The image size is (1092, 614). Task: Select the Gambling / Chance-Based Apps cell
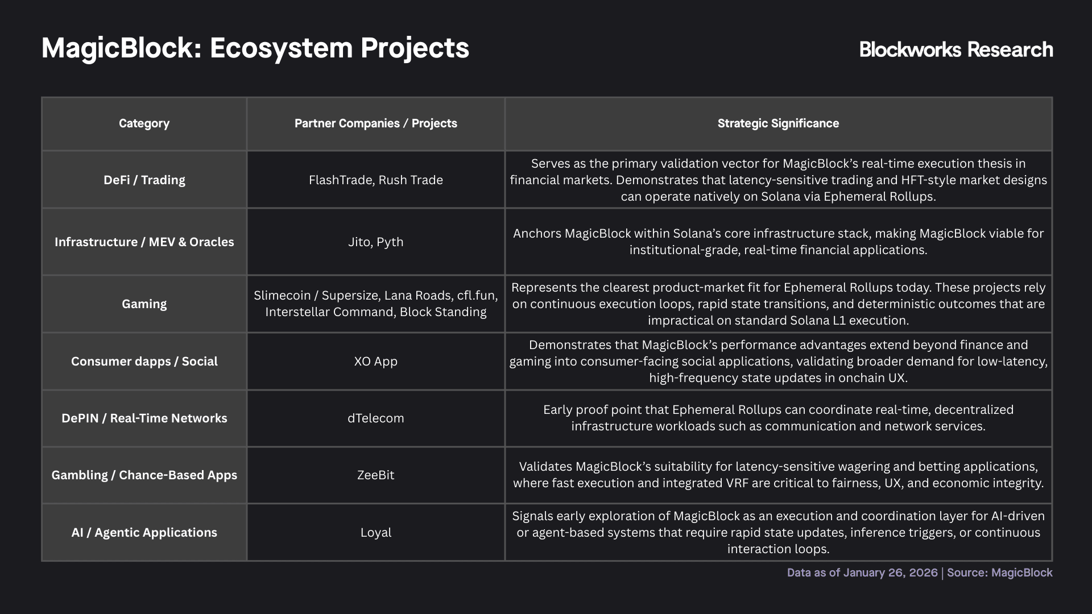pos(144,475)
